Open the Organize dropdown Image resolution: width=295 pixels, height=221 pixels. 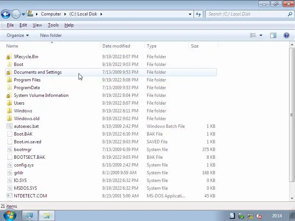(18, 35)
